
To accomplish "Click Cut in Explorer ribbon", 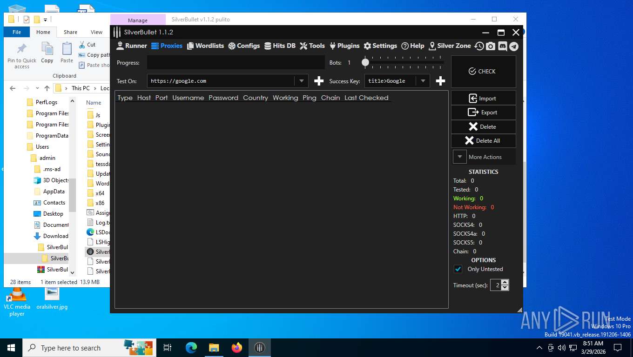I will tap(87, 45).
